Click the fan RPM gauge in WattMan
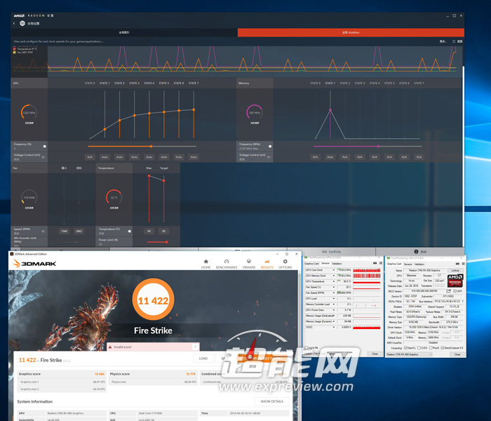Screen dimensions: 491x421 29,197
